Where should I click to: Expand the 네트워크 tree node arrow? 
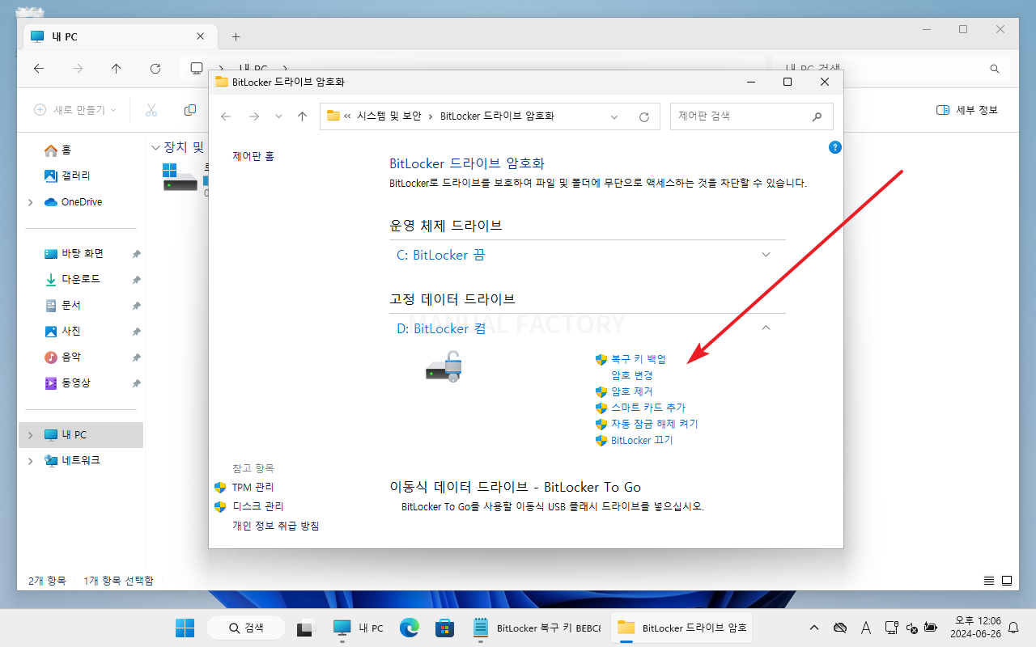(x=31, y=461)
